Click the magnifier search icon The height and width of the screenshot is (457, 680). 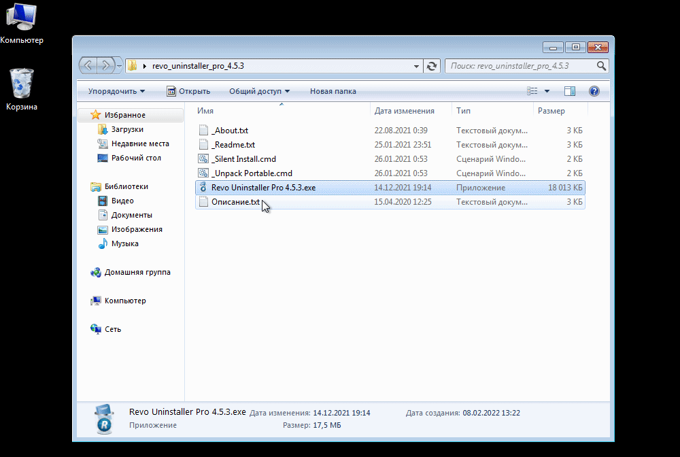point(601,66)
